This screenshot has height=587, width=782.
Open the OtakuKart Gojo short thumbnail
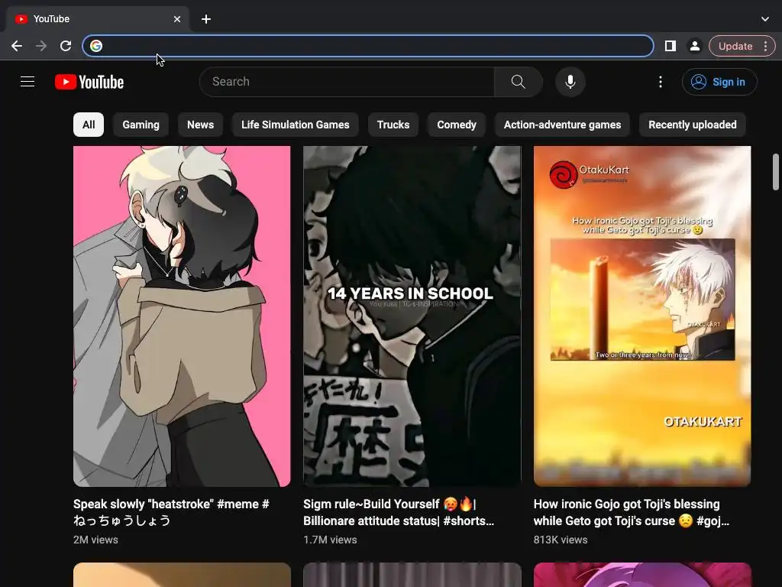641,316
